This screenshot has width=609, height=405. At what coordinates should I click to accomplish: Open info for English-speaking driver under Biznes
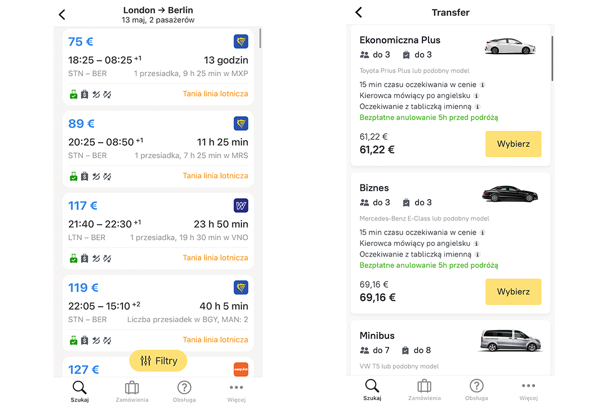[476, 244]
